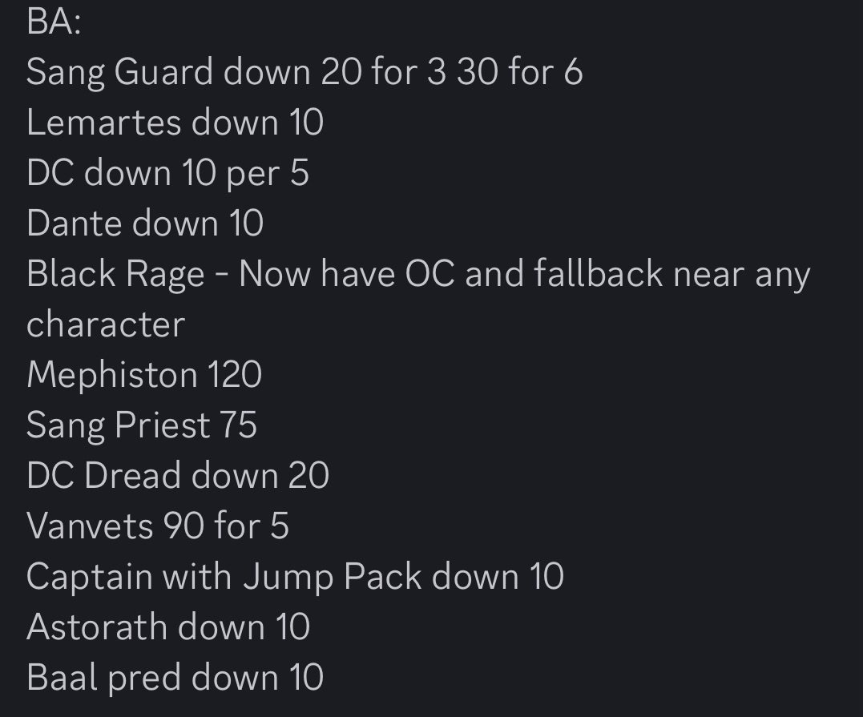Image resolution: width=863 pixels, height=717 pixels.
Task: Select the 'Vanvets 90 for 5' line
Action: pyautogui.click(x=157, y=526)
